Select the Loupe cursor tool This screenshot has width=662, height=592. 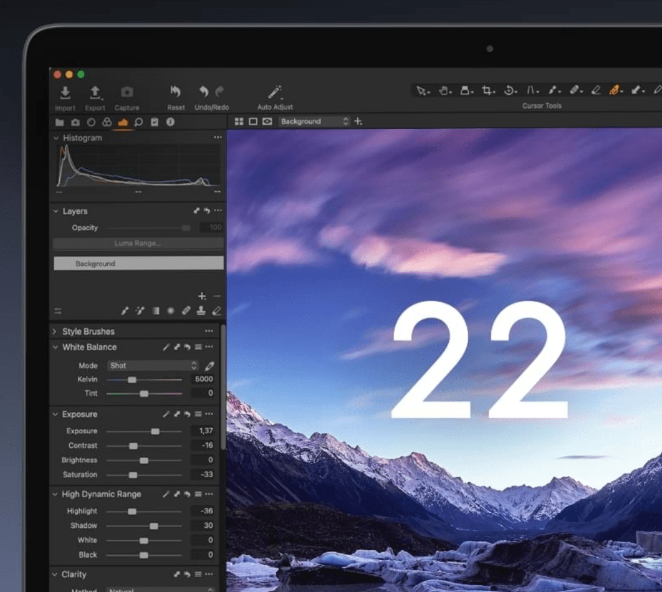(x=466, y=91)
